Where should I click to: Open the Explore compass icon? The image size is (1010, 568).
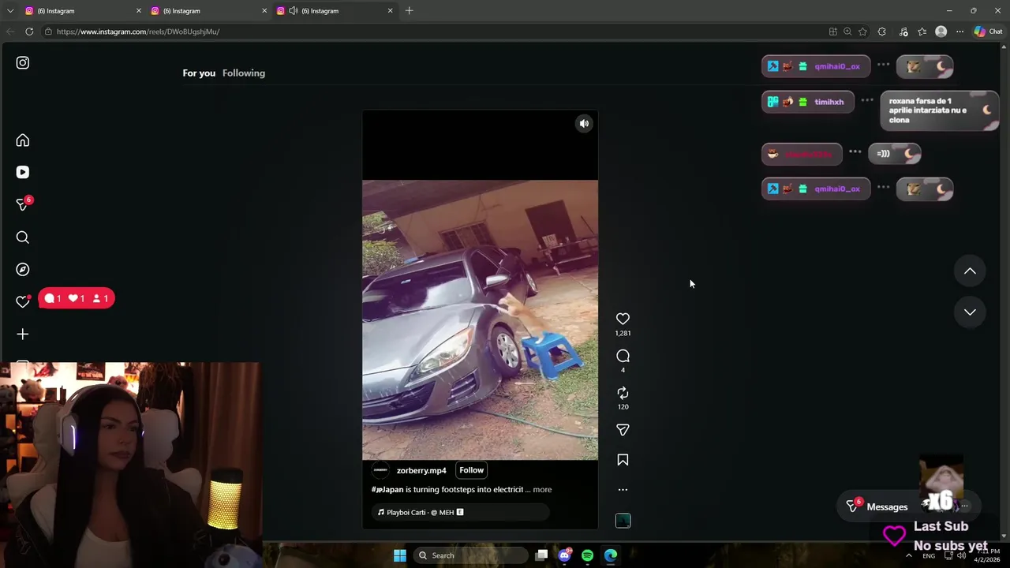23,270
